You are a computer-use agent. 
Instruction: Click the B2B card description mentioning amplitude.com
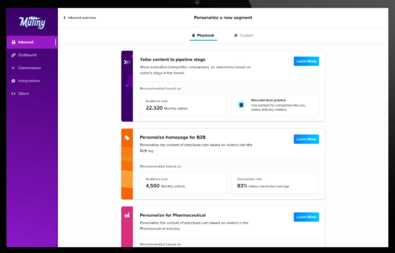(x=196, y=148)
